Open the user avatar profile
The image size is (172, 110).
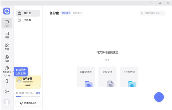tap(7, 102)
